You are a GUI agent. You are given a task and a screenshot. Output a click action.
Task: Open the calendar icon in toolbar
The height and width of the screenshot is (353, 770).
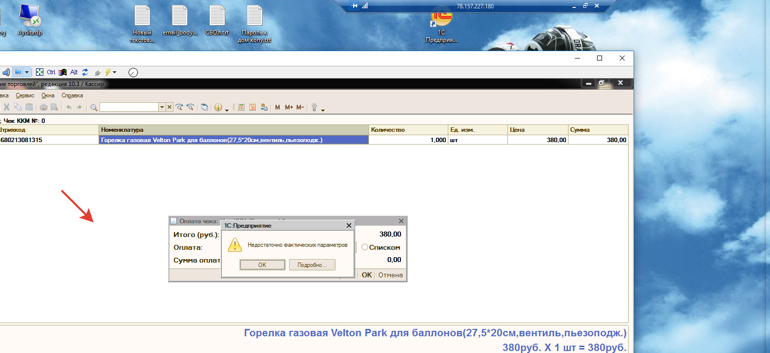252,107
